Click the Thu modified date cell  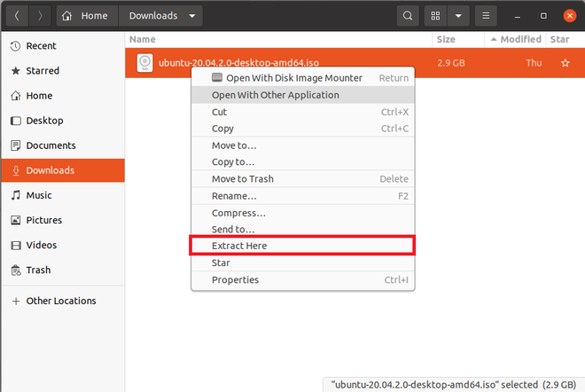click(x=534, y=63)
